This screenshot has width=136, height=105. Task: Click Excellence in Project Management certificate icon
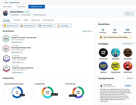click(6, 69)
